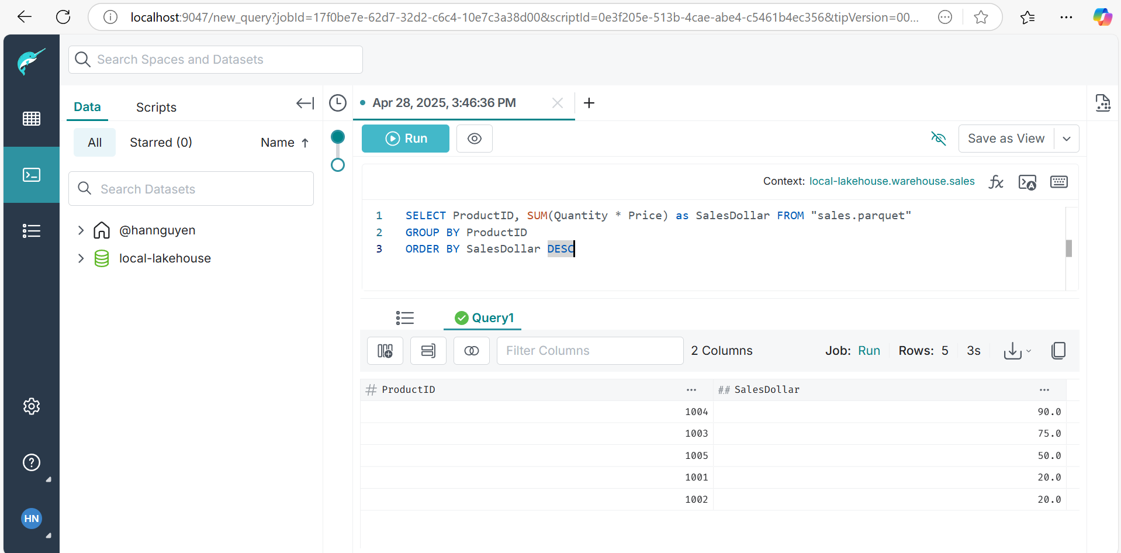Click the Dremio narwhal logo
This screenshot has width=1121, height=553.
32,61
